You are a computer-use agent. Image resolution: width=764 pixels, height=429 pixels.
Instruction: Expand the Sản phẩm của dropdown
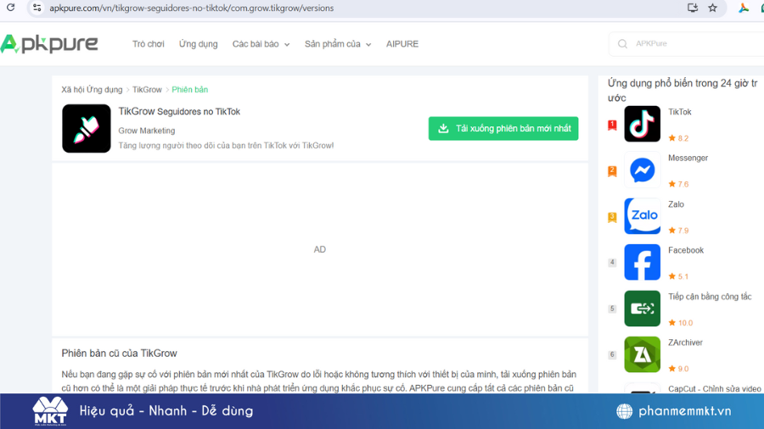pos(338,44)
